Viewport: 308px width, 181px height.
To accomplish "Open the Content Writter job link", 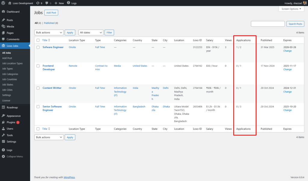I will 52,88.
